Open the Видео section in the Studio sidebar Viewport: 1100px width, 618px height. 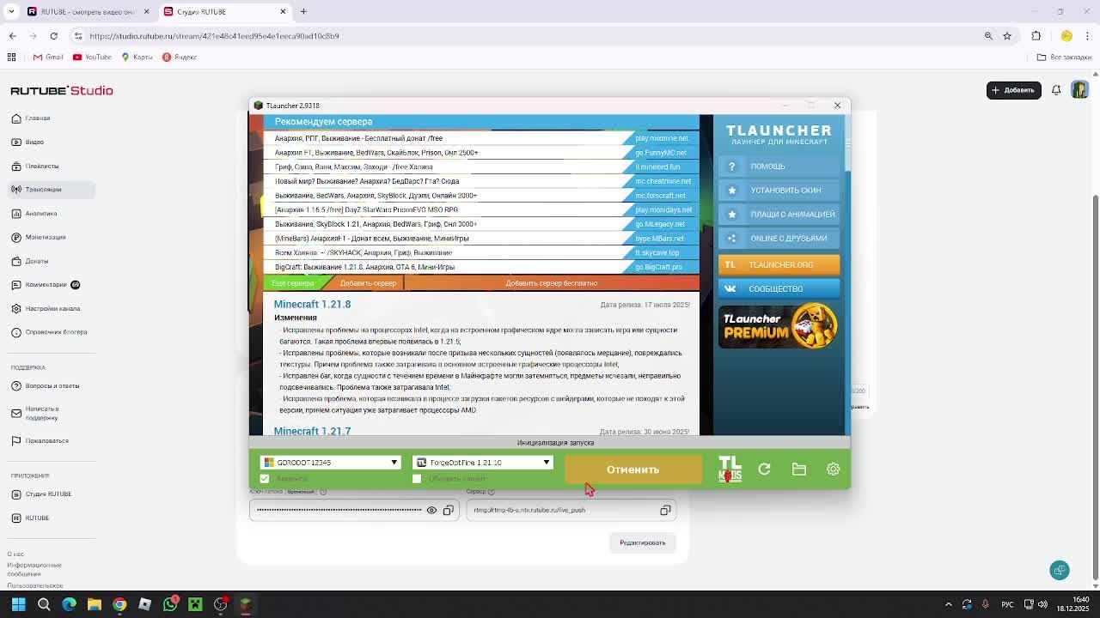[x=34, y=142]
